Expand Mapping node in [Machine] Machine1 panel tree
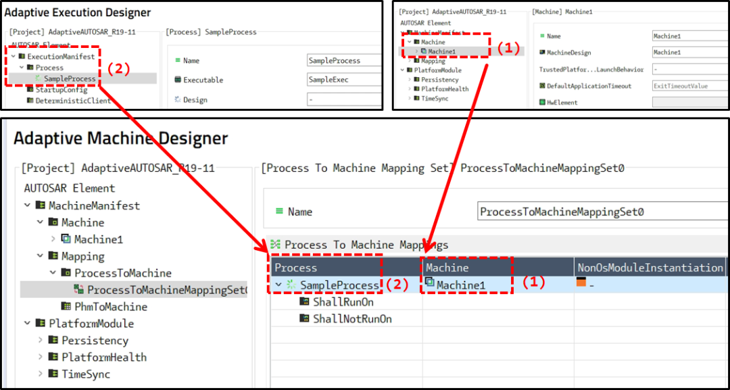The height and width of the screenshot is (390, 730). click(409, 61)
